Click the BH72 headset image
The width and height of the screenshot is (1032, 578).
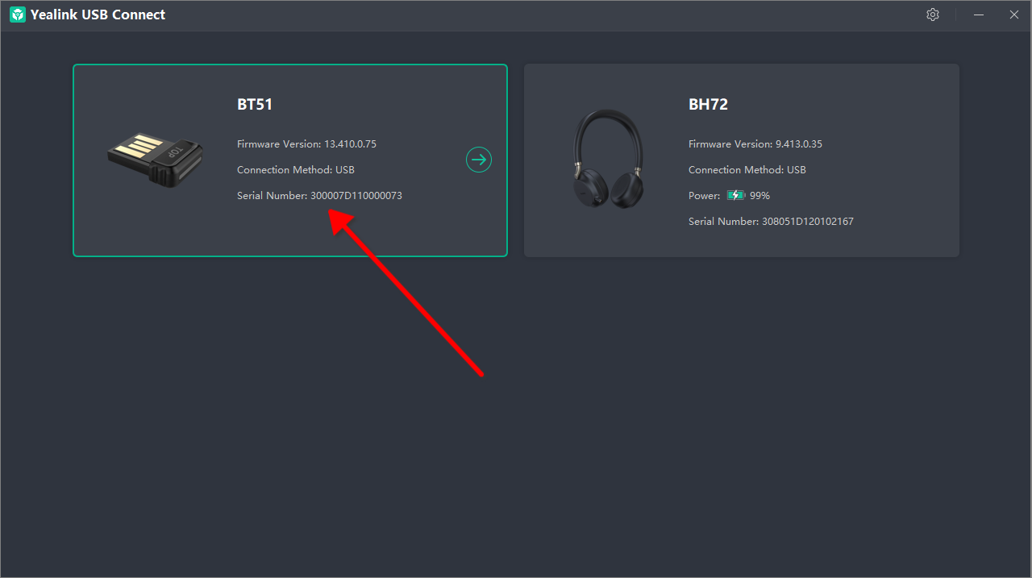click(x=608, y=160)
